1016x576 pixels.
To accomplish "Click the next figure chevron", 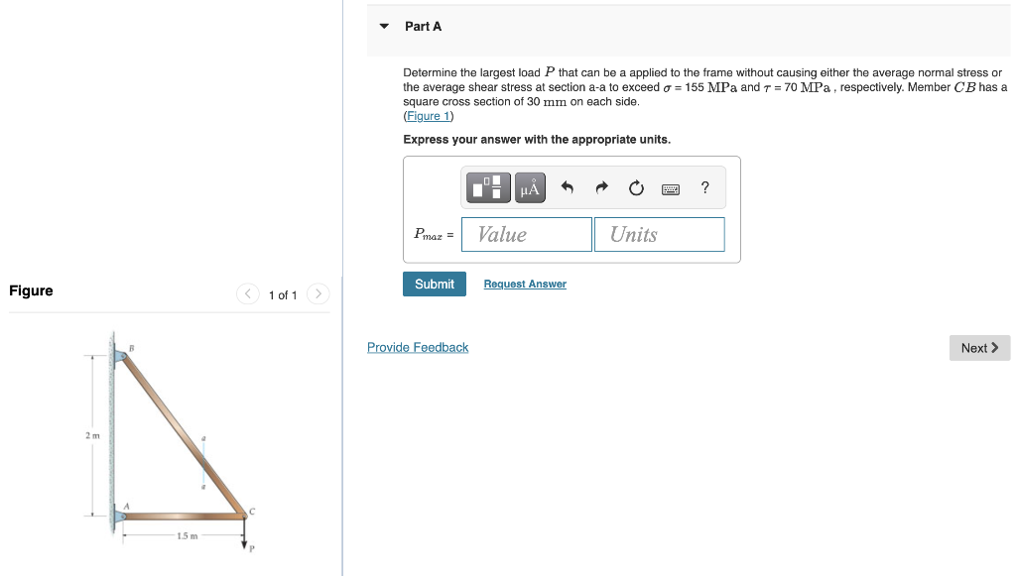I will point(317,293).
